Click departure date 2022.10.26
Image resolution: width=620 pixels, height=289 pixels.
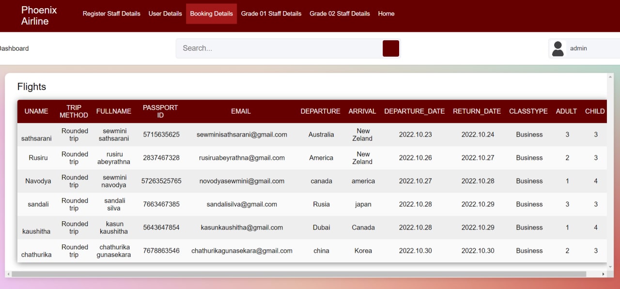tap(415, 158)
